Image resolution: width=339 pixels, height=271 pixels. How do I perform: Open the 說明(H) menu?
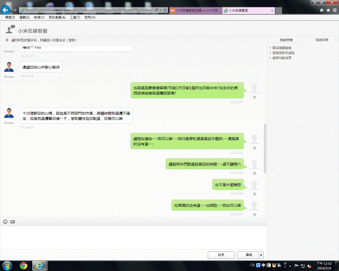[x=90, y=17]
